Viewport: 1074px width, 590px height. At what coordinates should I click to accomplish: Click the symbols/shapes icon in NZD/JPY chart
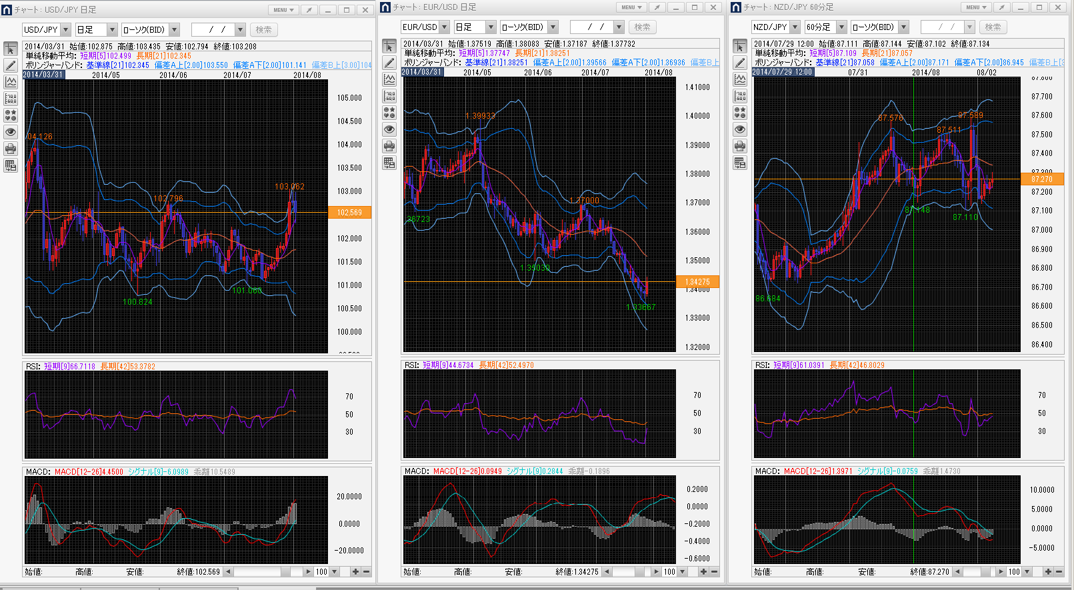(740, 113)
